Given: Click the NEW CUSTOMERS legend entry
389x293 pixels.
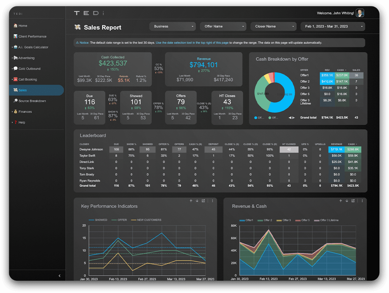Looking at the screenshot, I should click(146, 220).
